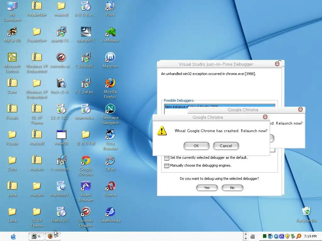
Task: Launch the Maxthon desktop shortcut
Action: 110,60
